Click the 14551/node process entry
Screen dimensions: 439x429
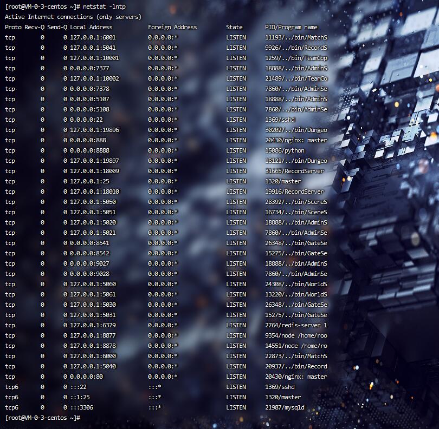pyautogui.click(x=296, y=346)
